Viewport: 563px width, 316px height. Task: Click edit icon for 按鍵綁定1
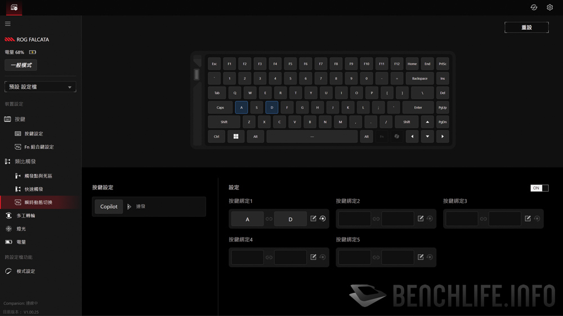[x=313, y=218]
